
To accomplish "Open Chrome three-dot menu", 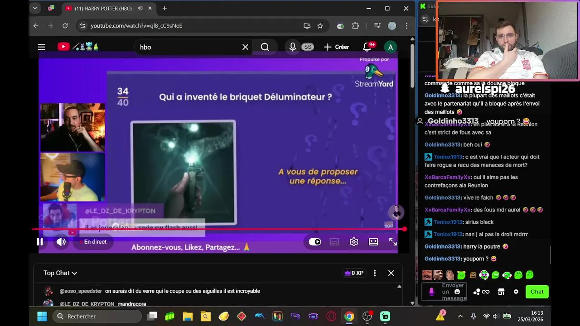I will click(x=406, y=26).
